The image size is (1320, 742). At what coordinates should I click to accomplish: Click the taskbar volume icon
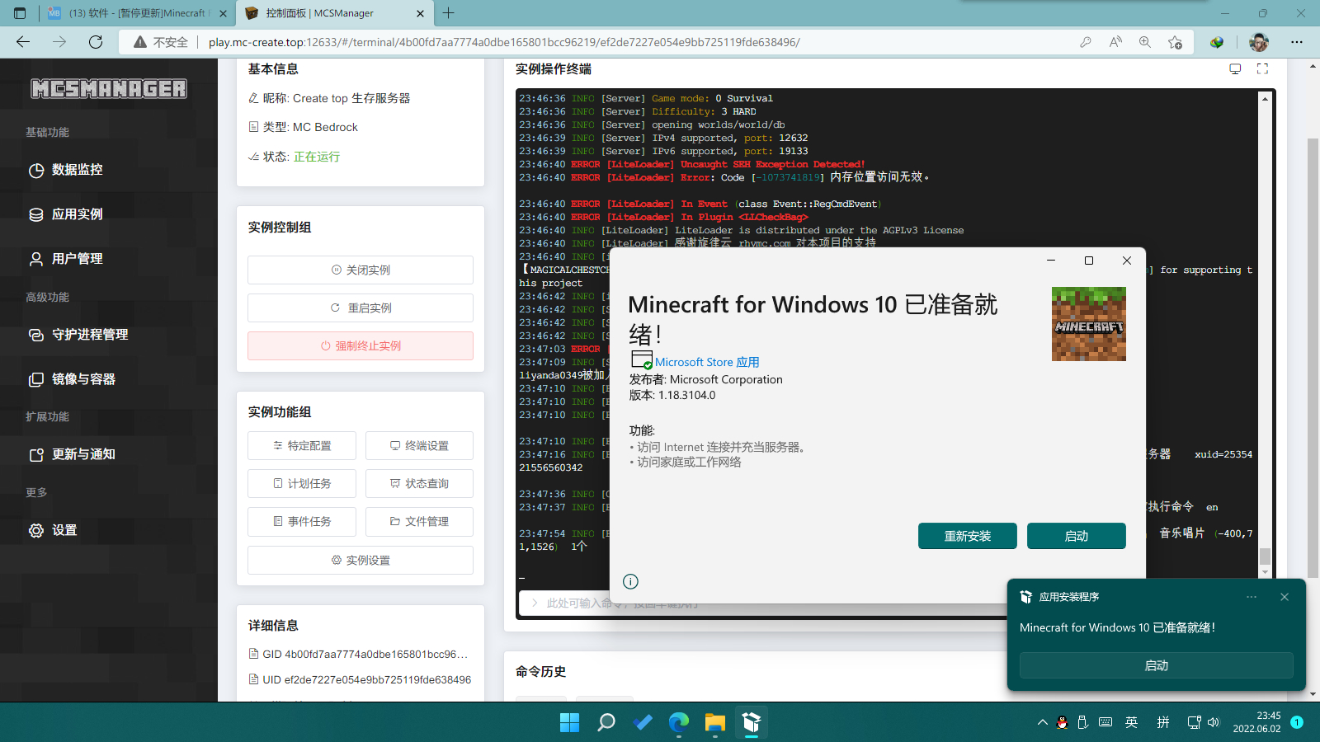[x=1214, y=723]
